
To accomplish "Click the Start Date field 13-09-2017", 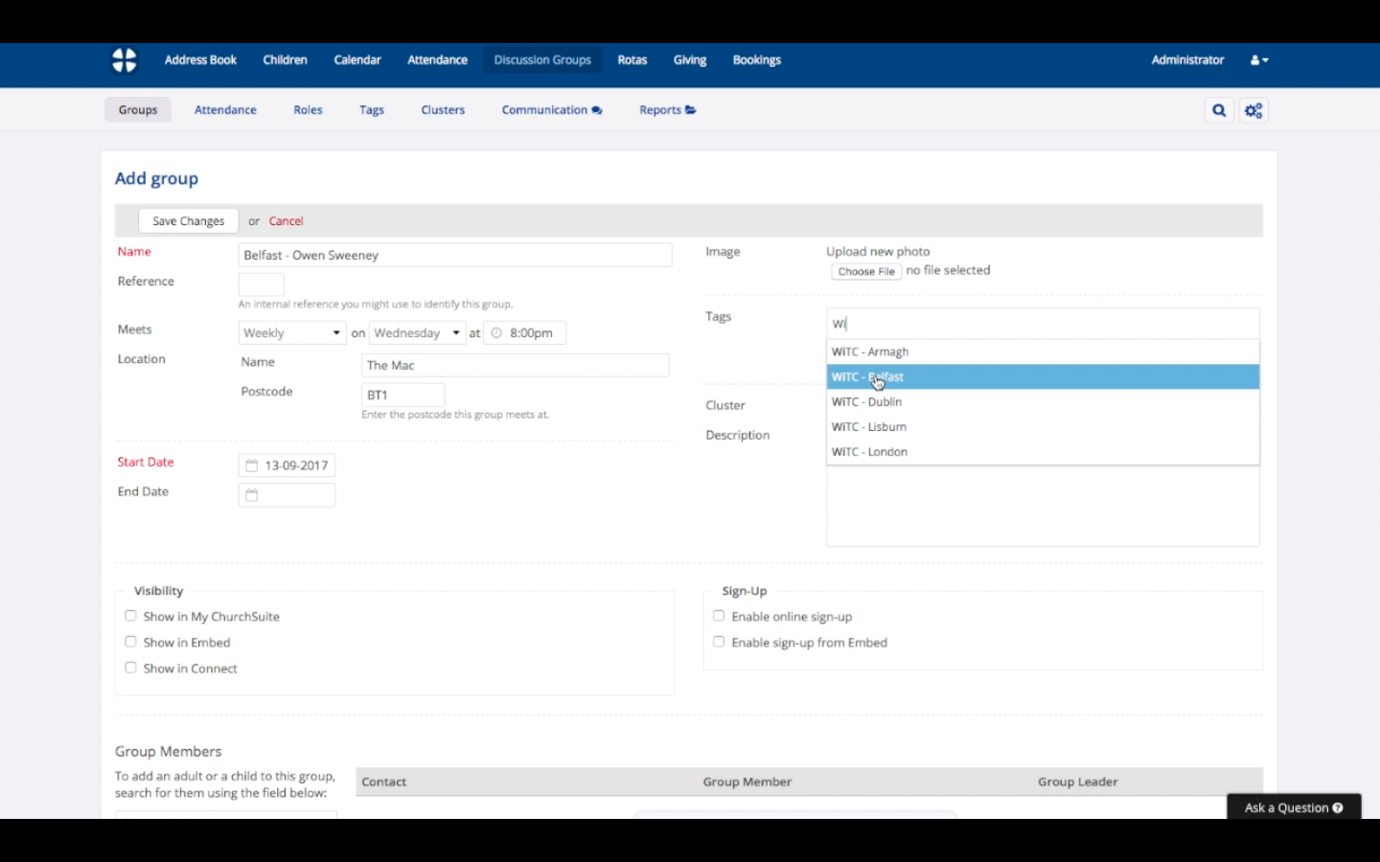I will [x=287, y=465].
